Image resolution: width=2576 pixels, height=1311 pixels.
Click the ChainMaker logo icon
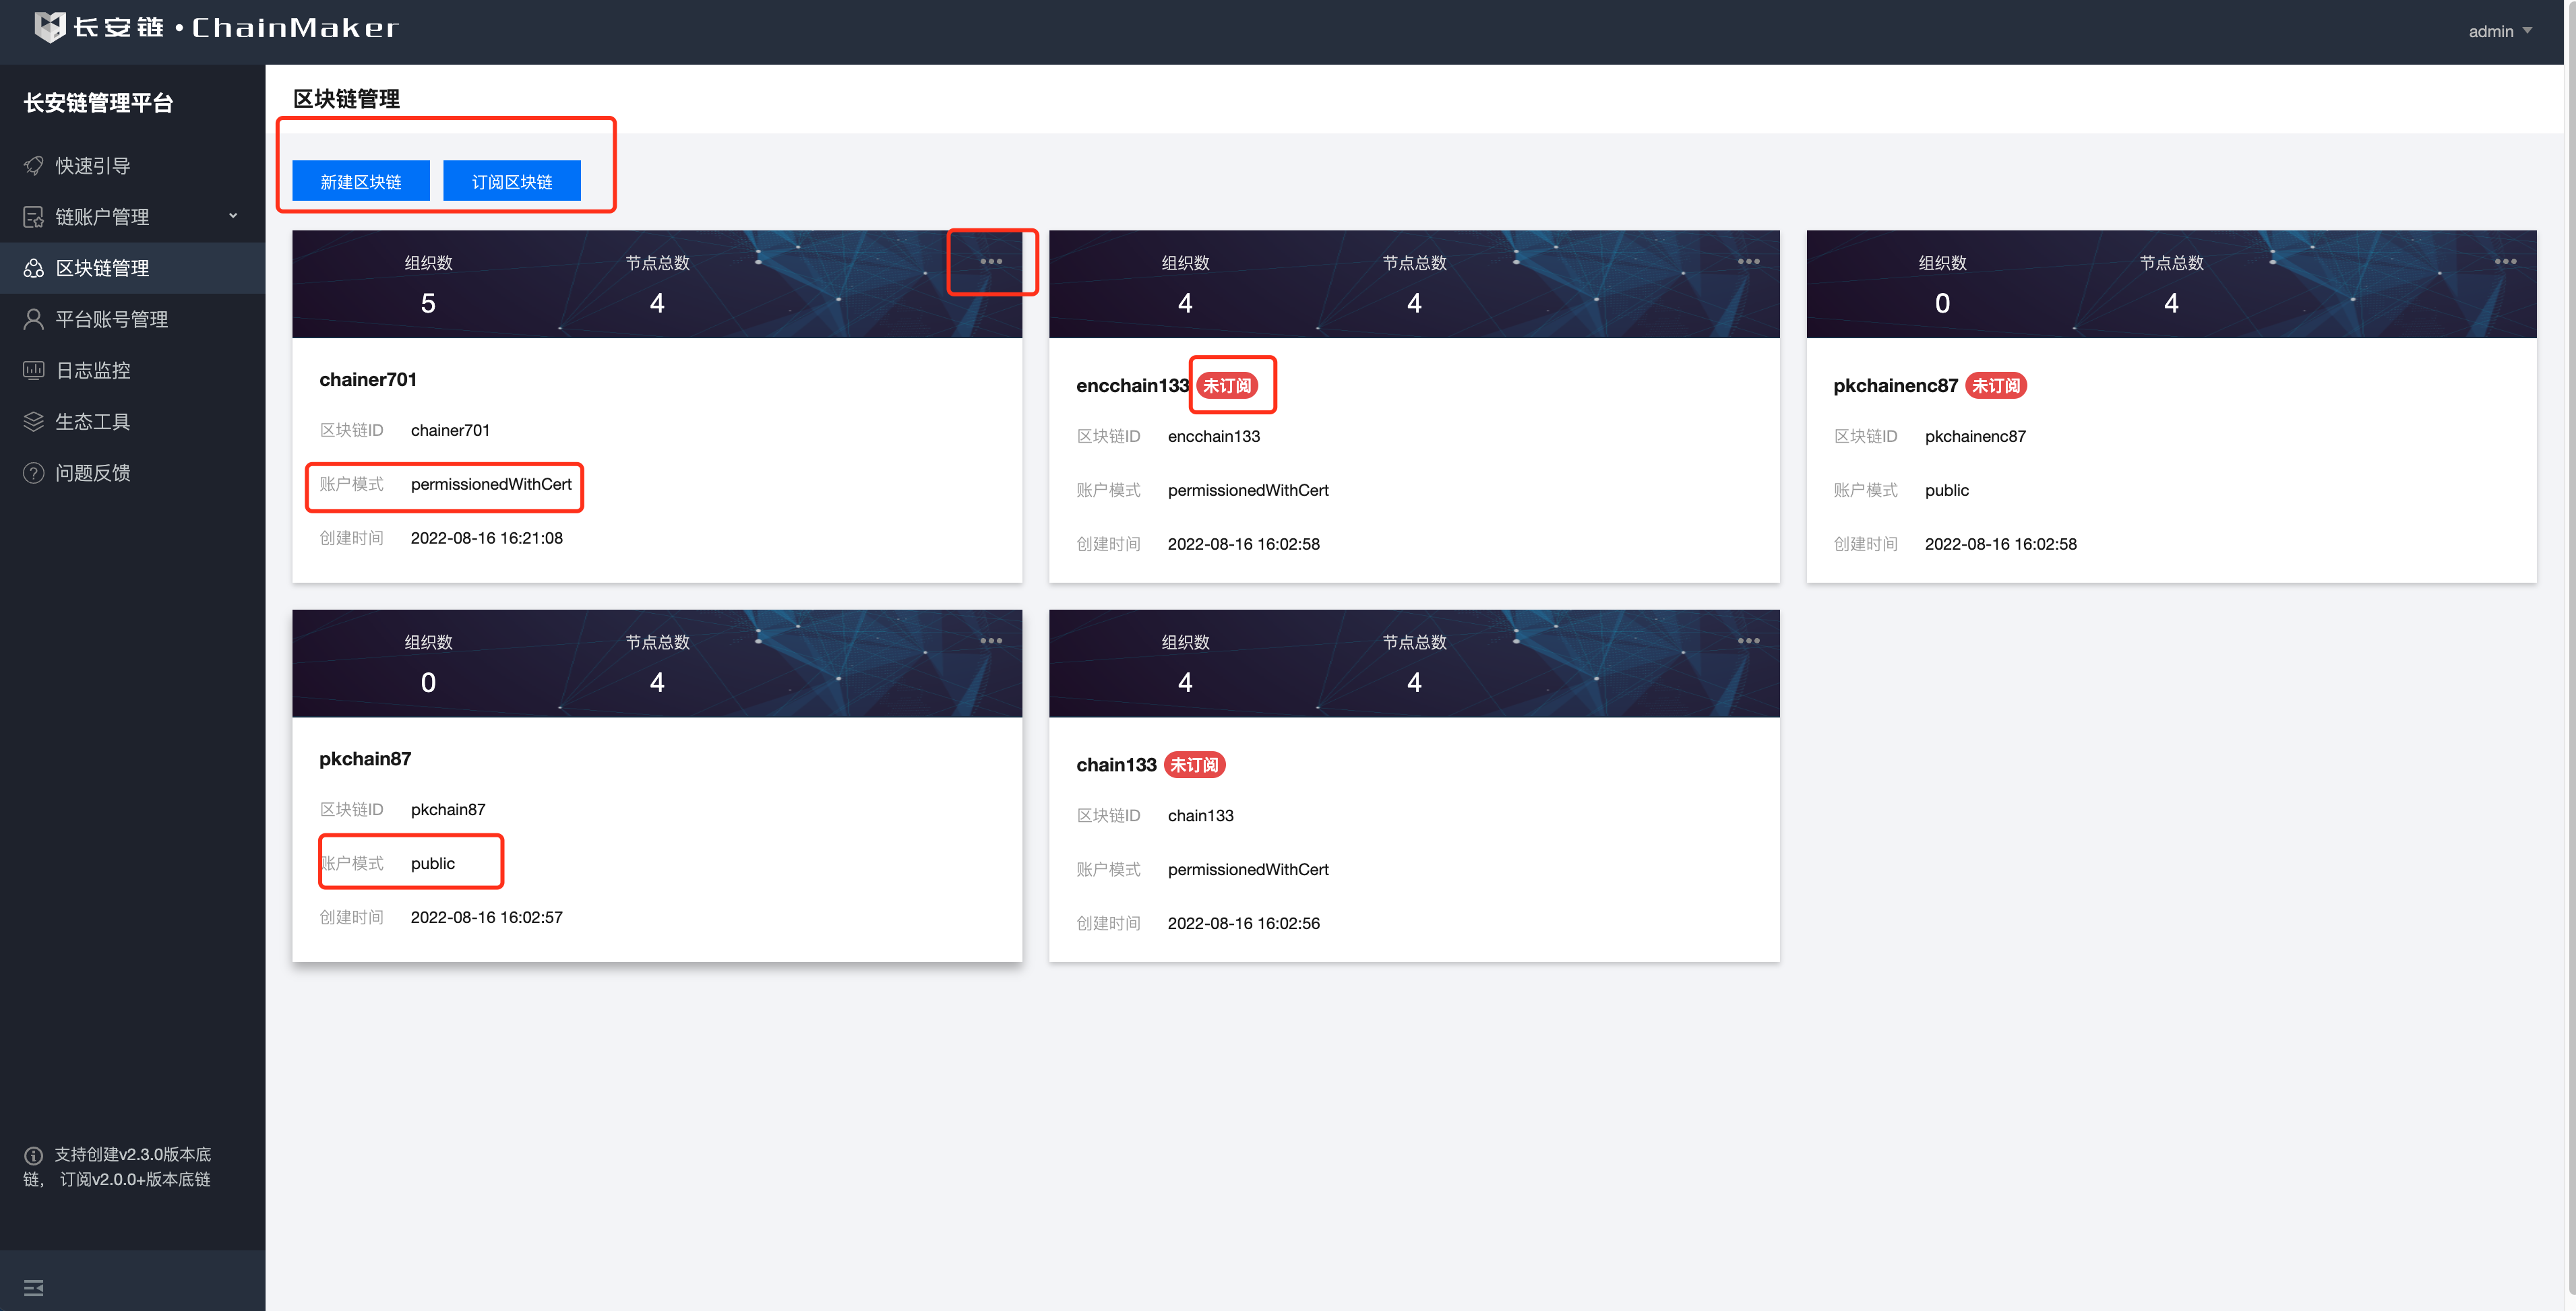coord(49,27)
